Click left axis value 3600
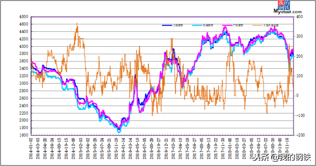The height and width of the screenshot is (166, 316). (23, 61)
